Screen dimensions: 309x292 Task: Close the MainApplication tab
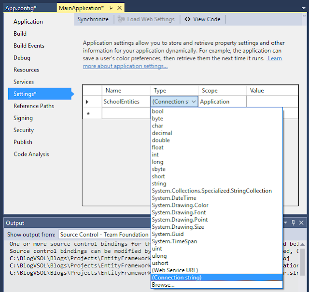(119, 8)
